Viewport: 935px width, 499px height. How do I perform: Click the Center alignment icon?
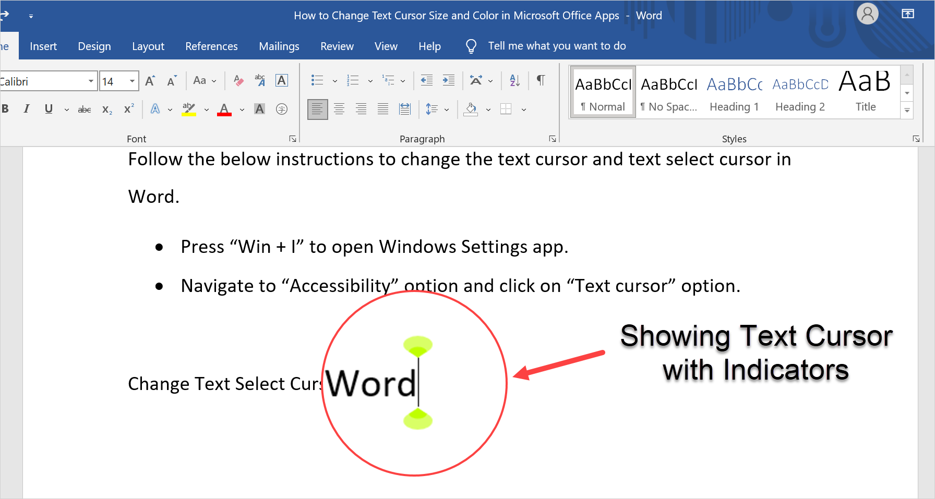[339, 109]
